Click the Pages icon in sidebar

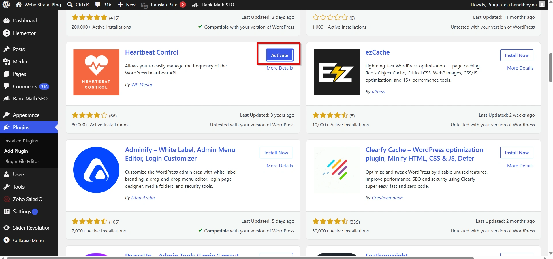point(6,74)
